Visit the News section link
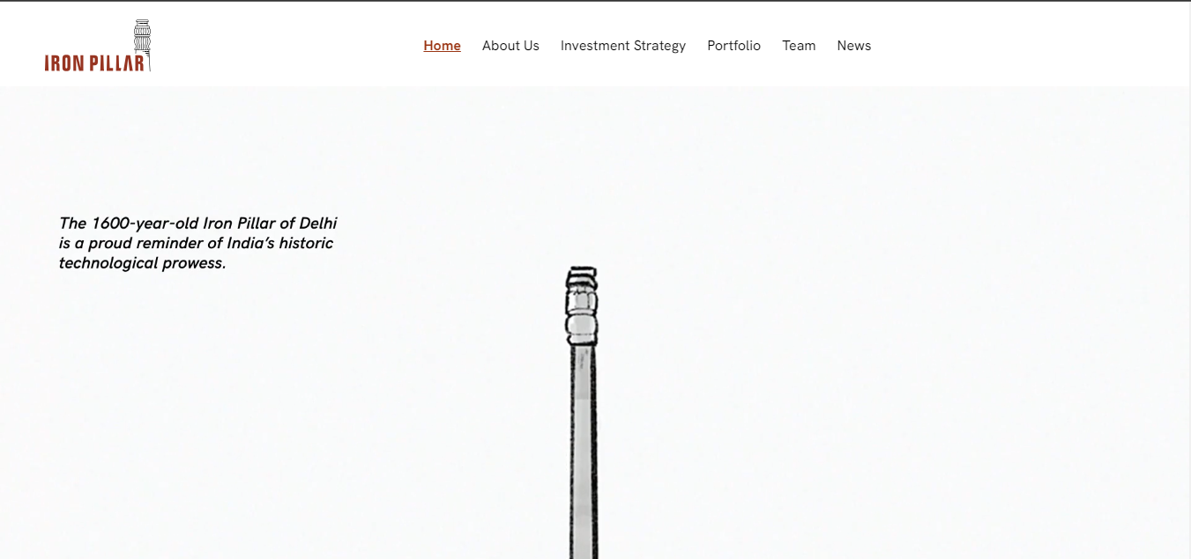The width and height of the screenshot is (1191, 559). click(x=854, y=46)
